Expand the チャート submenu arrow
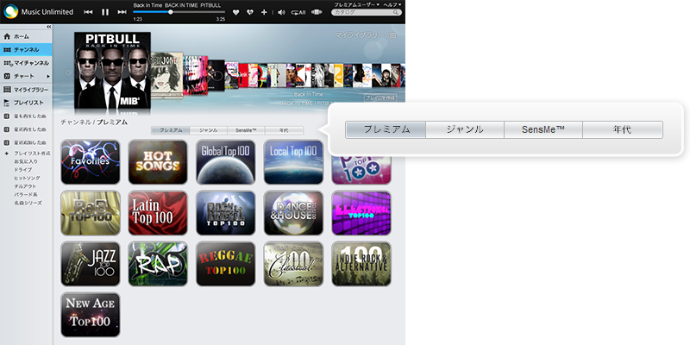Screen dimensions: 690x345 tap(48, 76)
